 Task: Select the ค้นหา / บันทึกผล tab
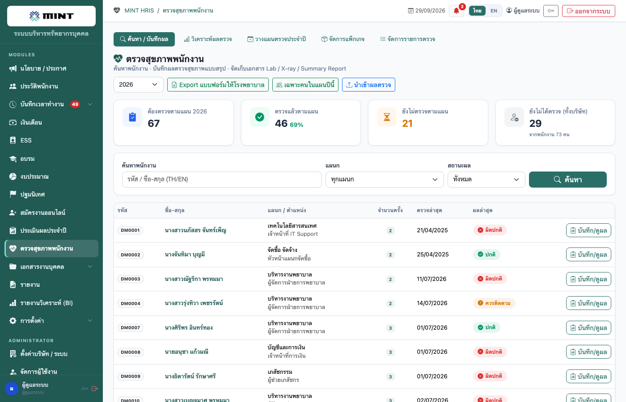144,39
